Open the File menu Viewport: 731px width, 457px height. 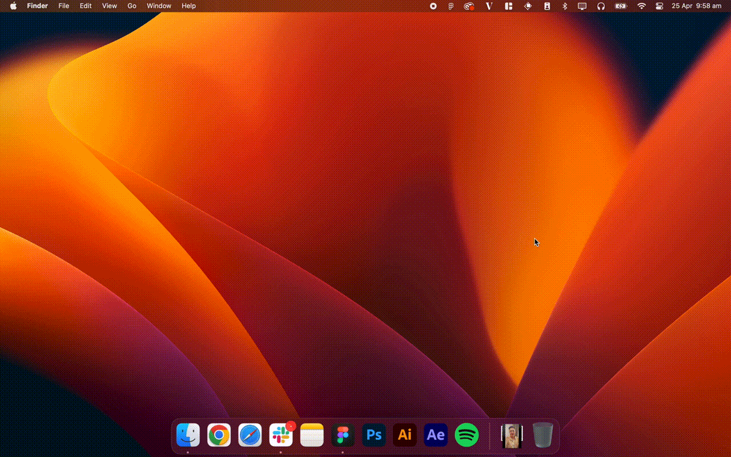[x=64, y=6]
